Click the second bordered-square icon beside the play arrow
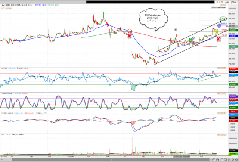This screenshot has height=162, width=239. 217,160
